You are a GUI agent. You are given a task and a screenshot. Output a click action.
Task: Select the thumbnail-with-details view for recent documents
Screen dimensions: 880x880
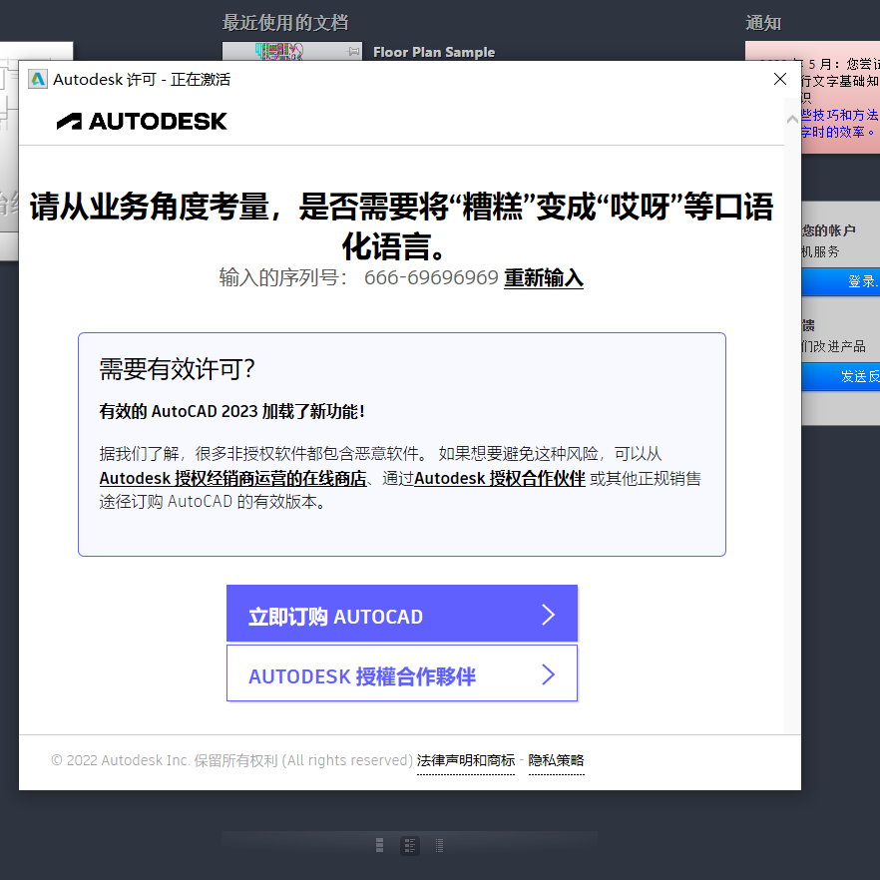pyautogui.click(x=410, y=845)
